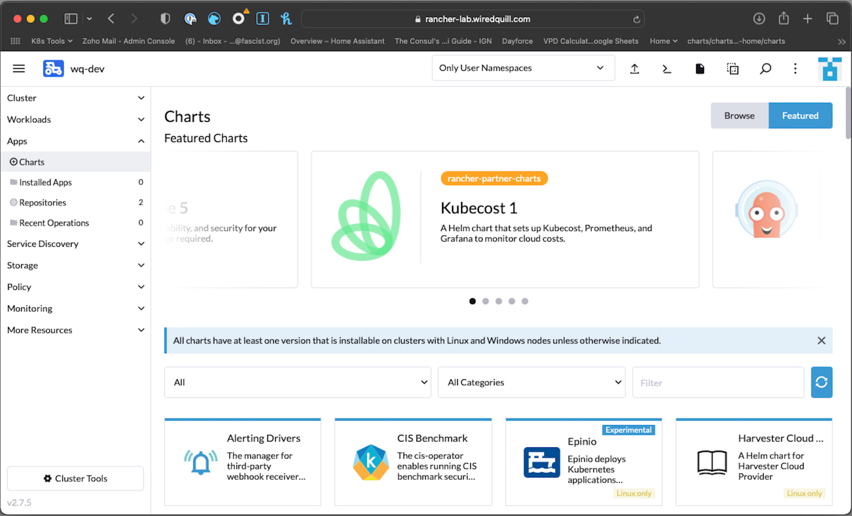Viewport: 852px width, 516px height.
Task: Open the resource search magnifier
Action: pos(765,69)
